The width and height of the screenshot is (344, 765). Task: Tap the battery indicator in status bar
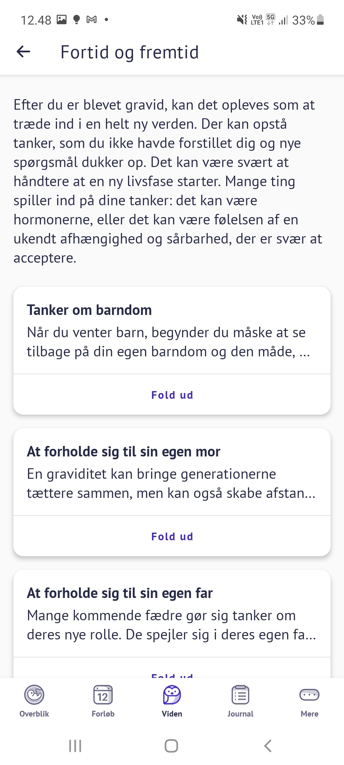tap(320, 20)
